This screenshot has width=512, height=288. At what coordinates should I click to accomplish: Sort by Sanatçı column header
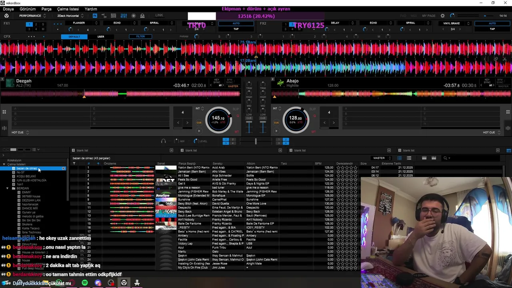pos(218,164)
